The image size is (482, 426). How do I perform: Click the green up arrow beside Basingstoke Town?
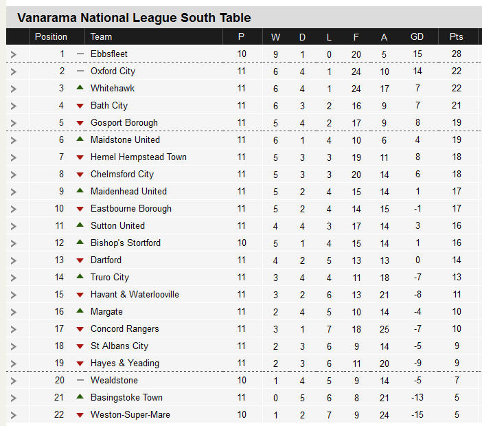coord(80,396)
